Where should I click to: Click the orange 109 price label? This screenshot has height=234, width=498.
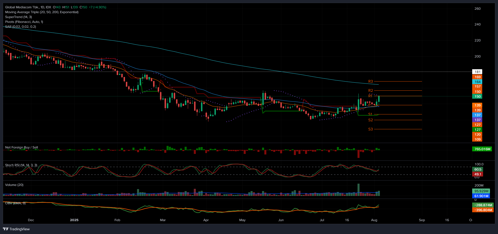(477, 139)
